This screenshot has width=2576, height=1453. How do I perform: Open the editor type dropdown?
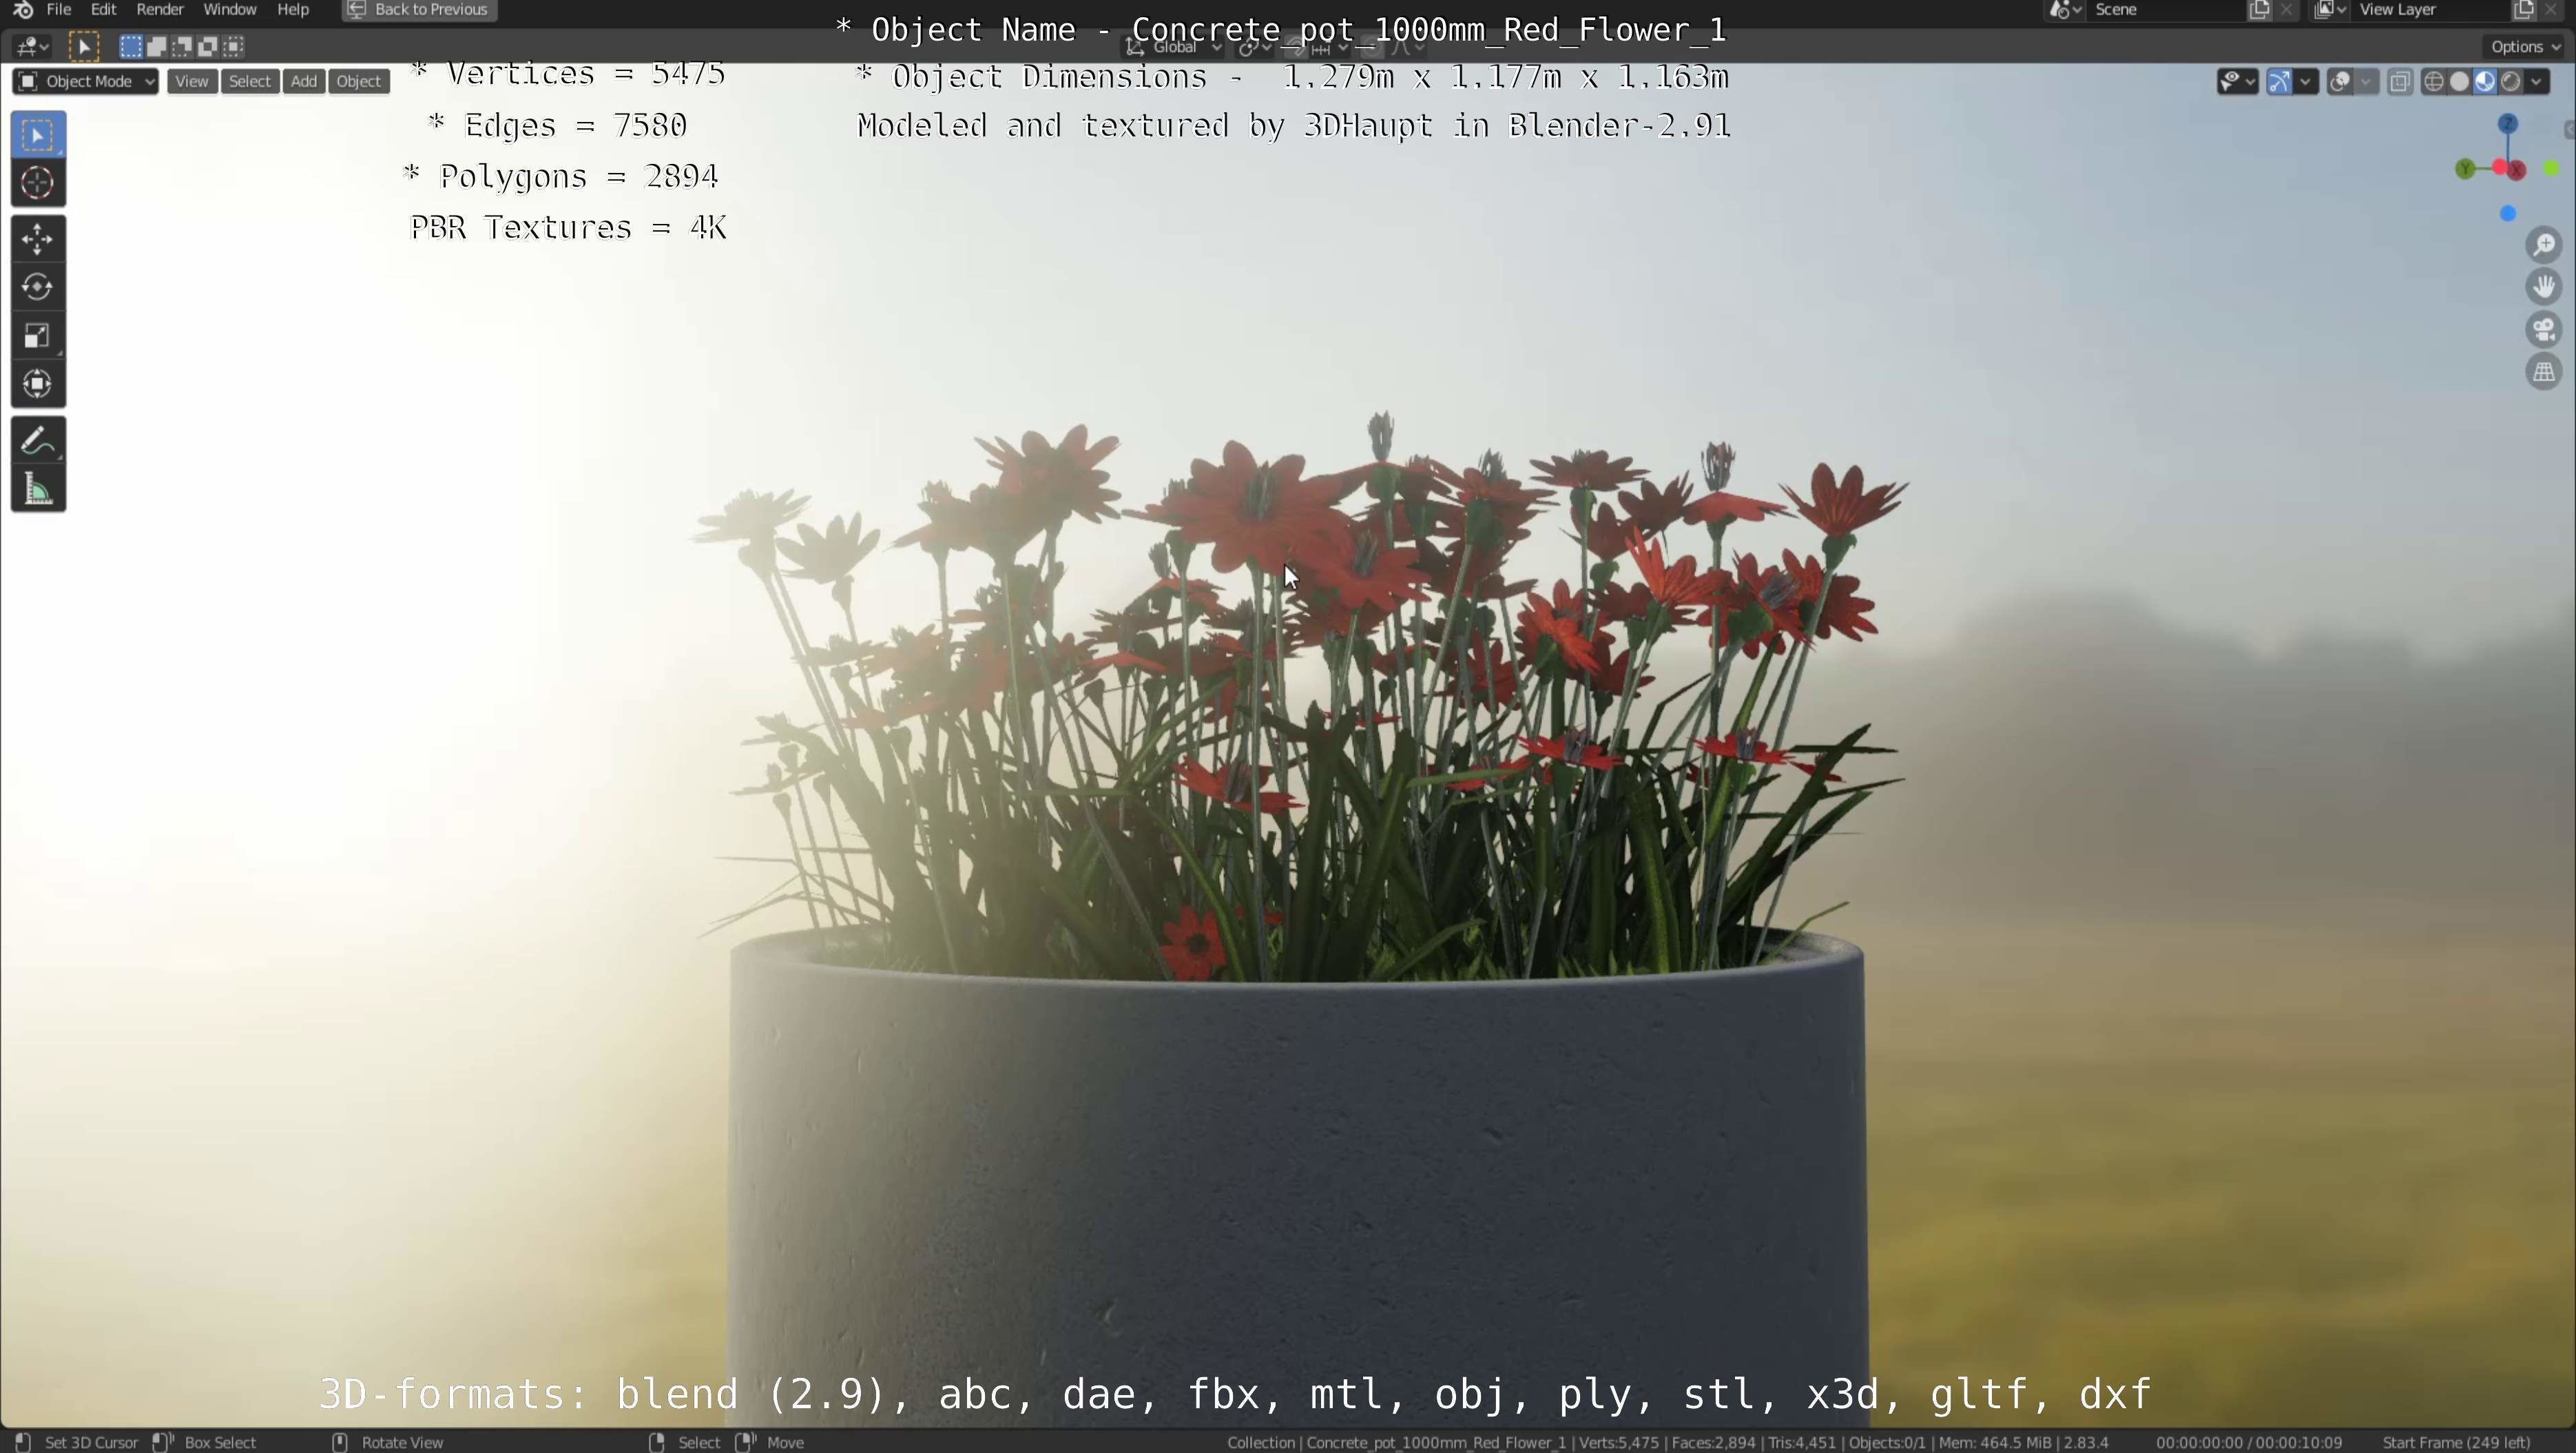[31, 46]
